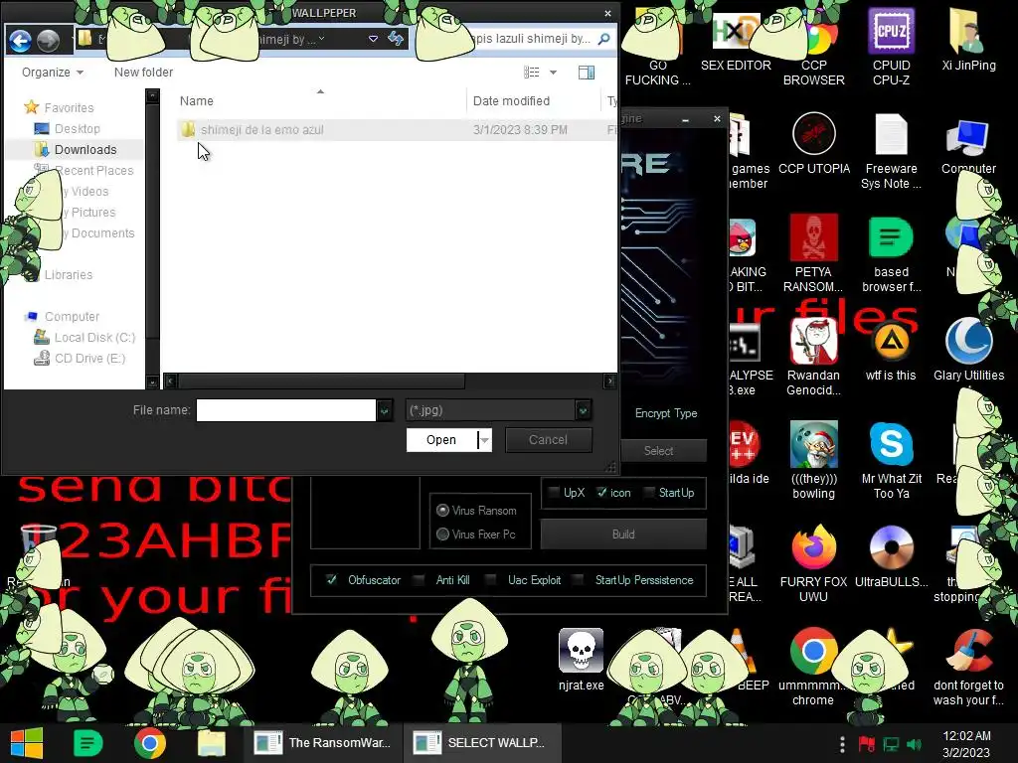Open the wtf is this icon
The image size is (1018, 763).
click(x=891, y=351)
